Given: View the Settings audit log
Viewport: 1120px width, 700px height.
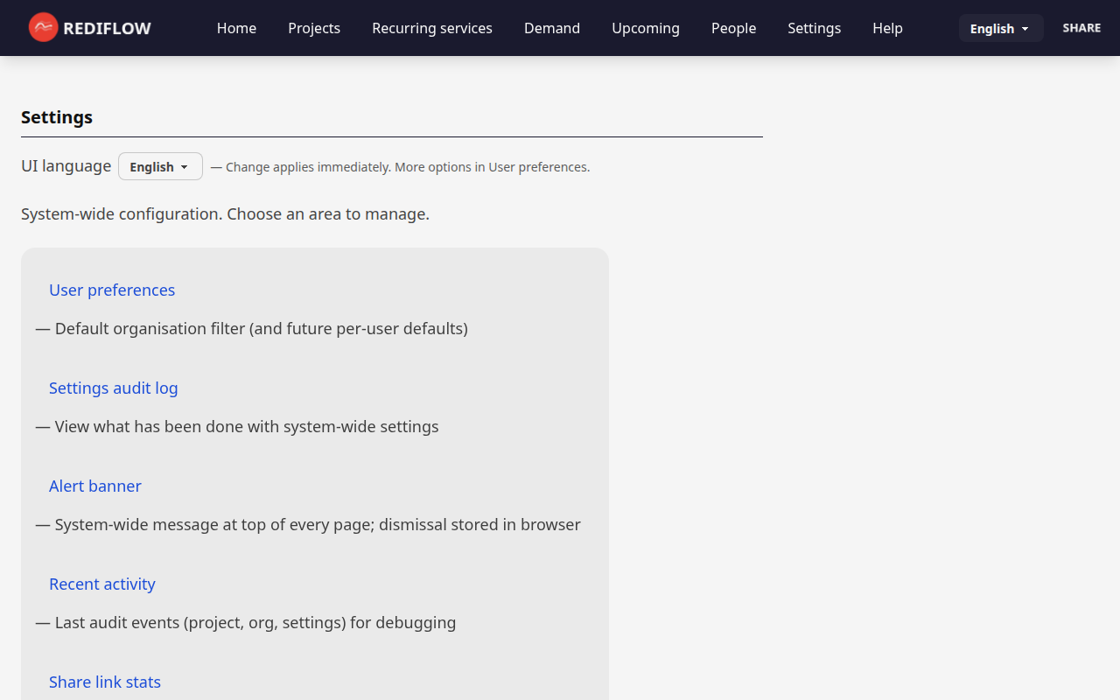Looking at the screenshot, I should (x=113, y=388).
